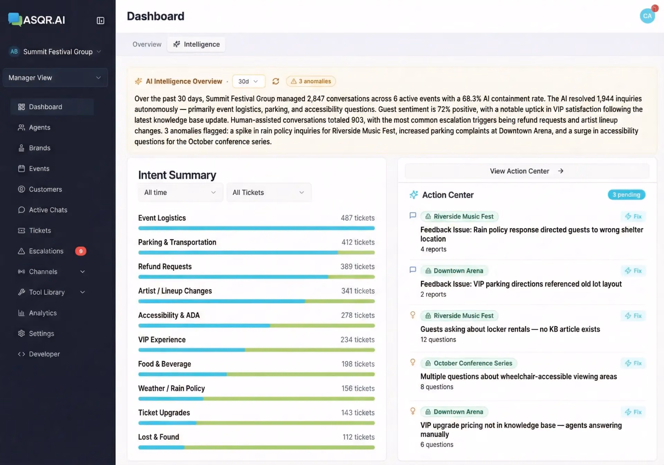
Task: Open the All time filter dropdown
Action: coord(180,192)
